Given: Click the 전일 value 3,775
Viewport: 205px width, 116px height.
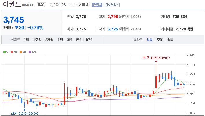Looking at the screenshot, I should point(81,17).
